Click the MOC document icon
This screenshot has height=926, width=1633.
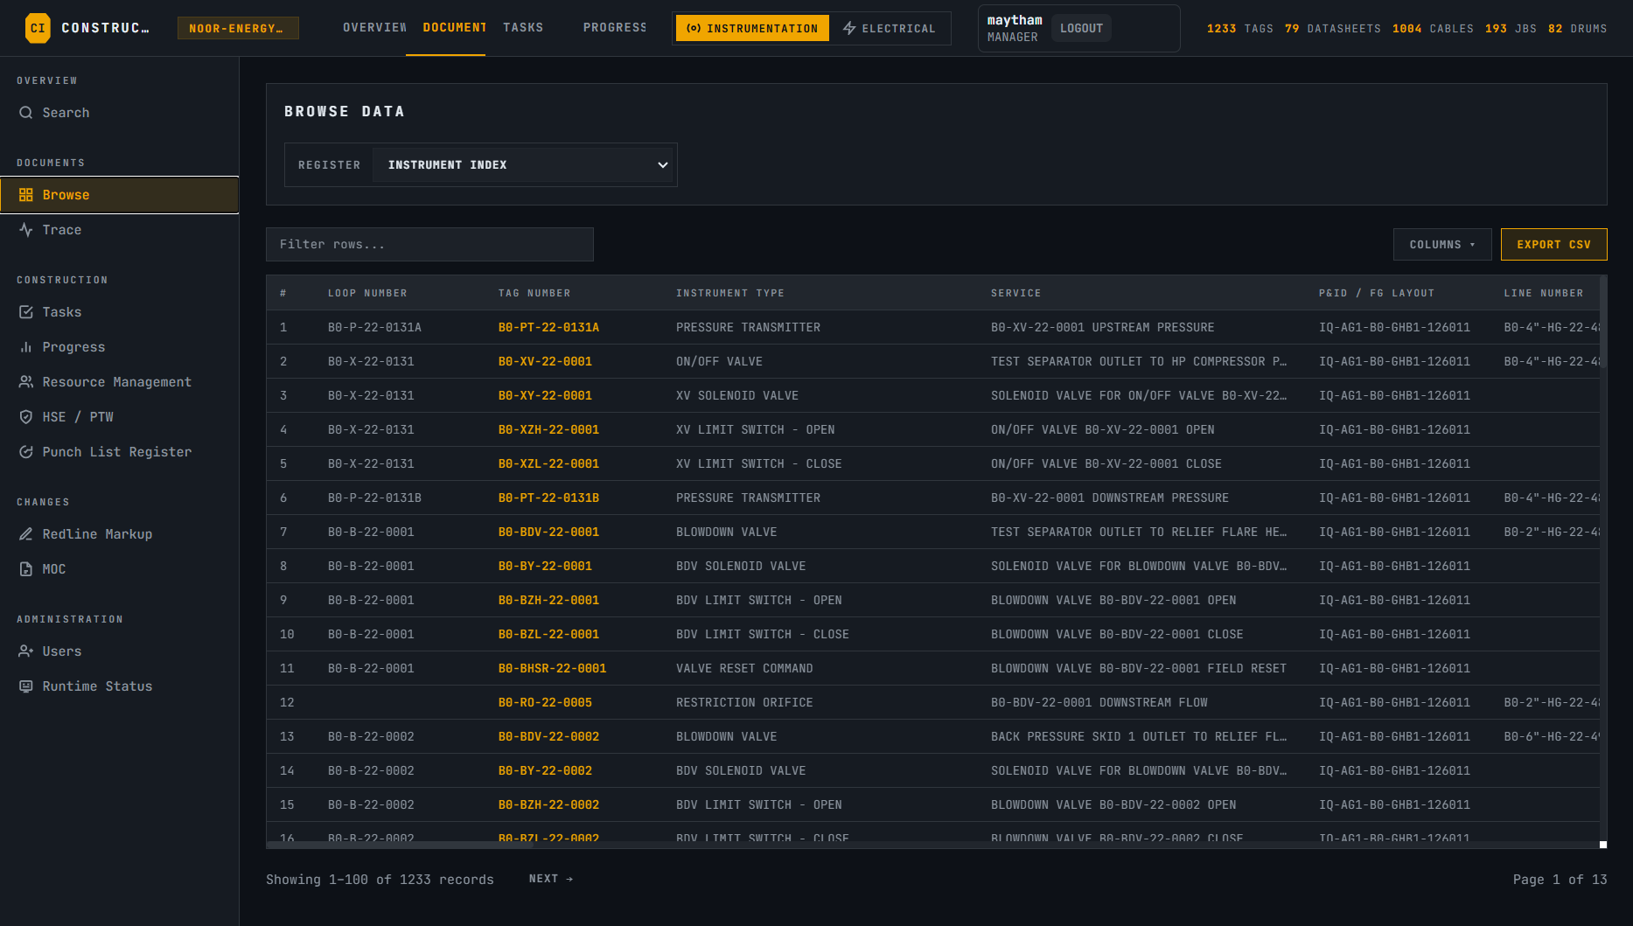click(x=26, y=569)
